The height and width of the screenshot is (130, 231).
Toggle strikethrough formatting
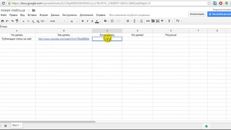(x=92, y=21)
